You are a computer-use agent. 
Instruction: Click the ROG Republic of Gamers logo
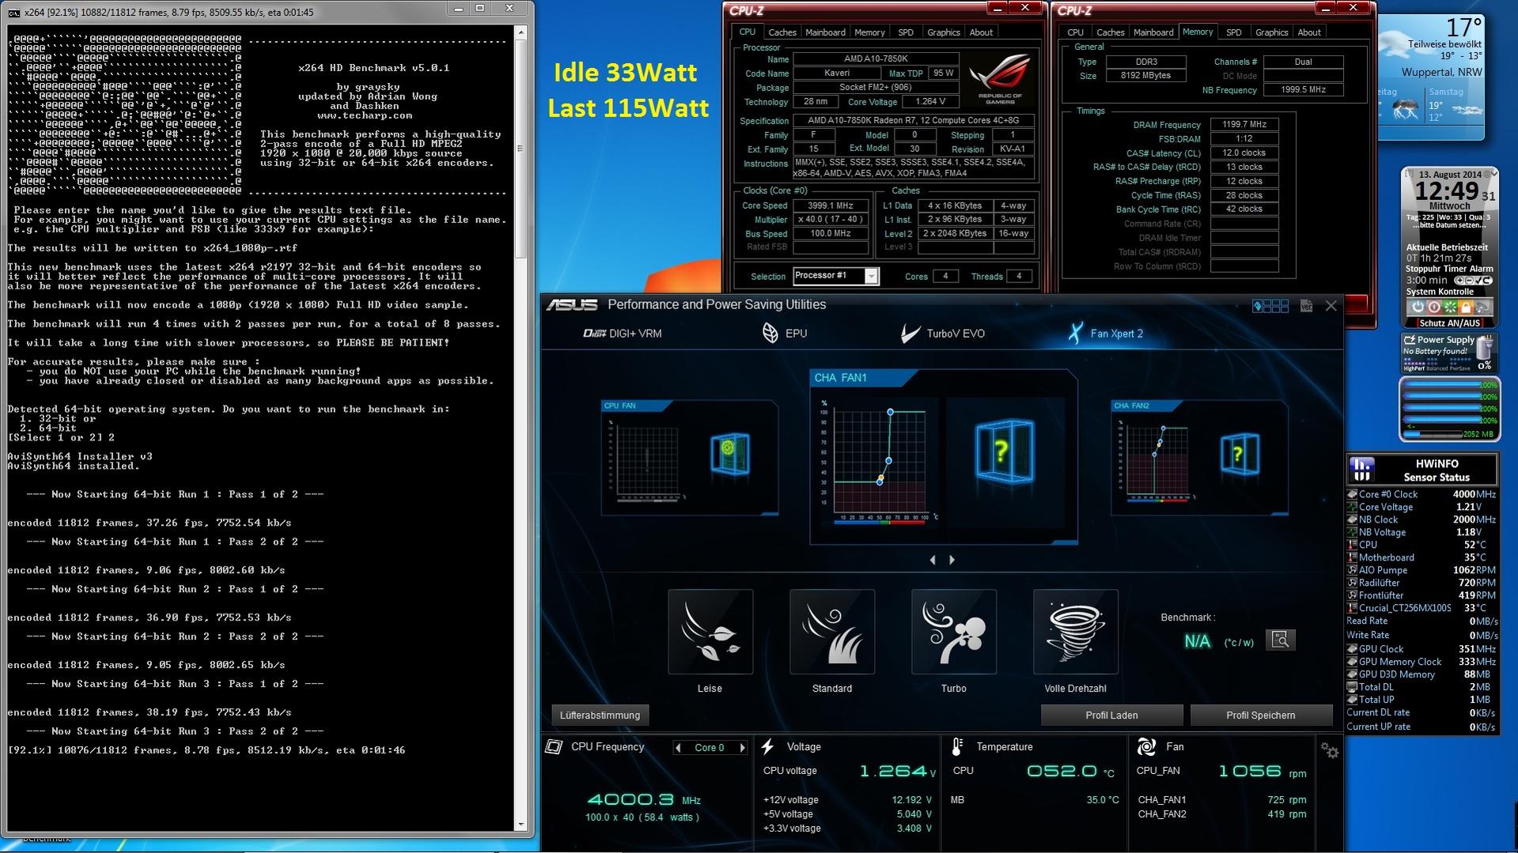[x=999, y=79]
